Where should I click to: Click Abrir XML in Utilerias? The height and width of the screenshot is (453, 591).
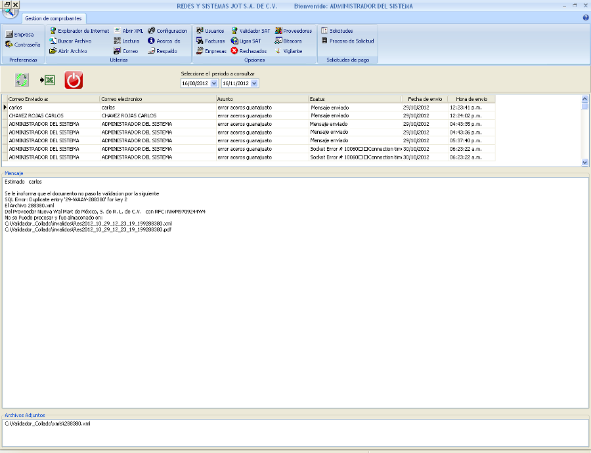coord(128,31)
